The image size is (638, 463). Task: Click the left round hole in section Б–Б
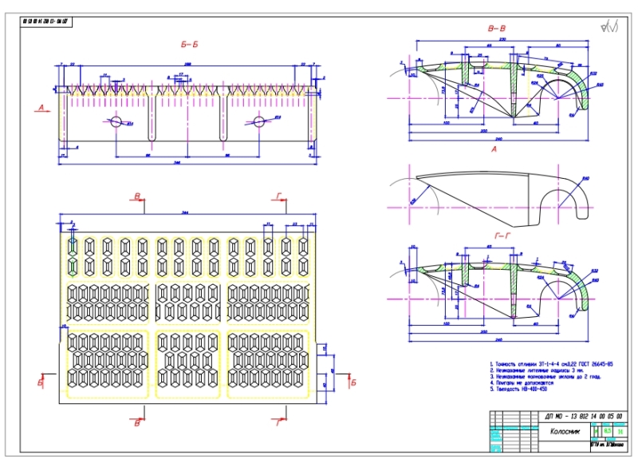click(x=116, y=121)
